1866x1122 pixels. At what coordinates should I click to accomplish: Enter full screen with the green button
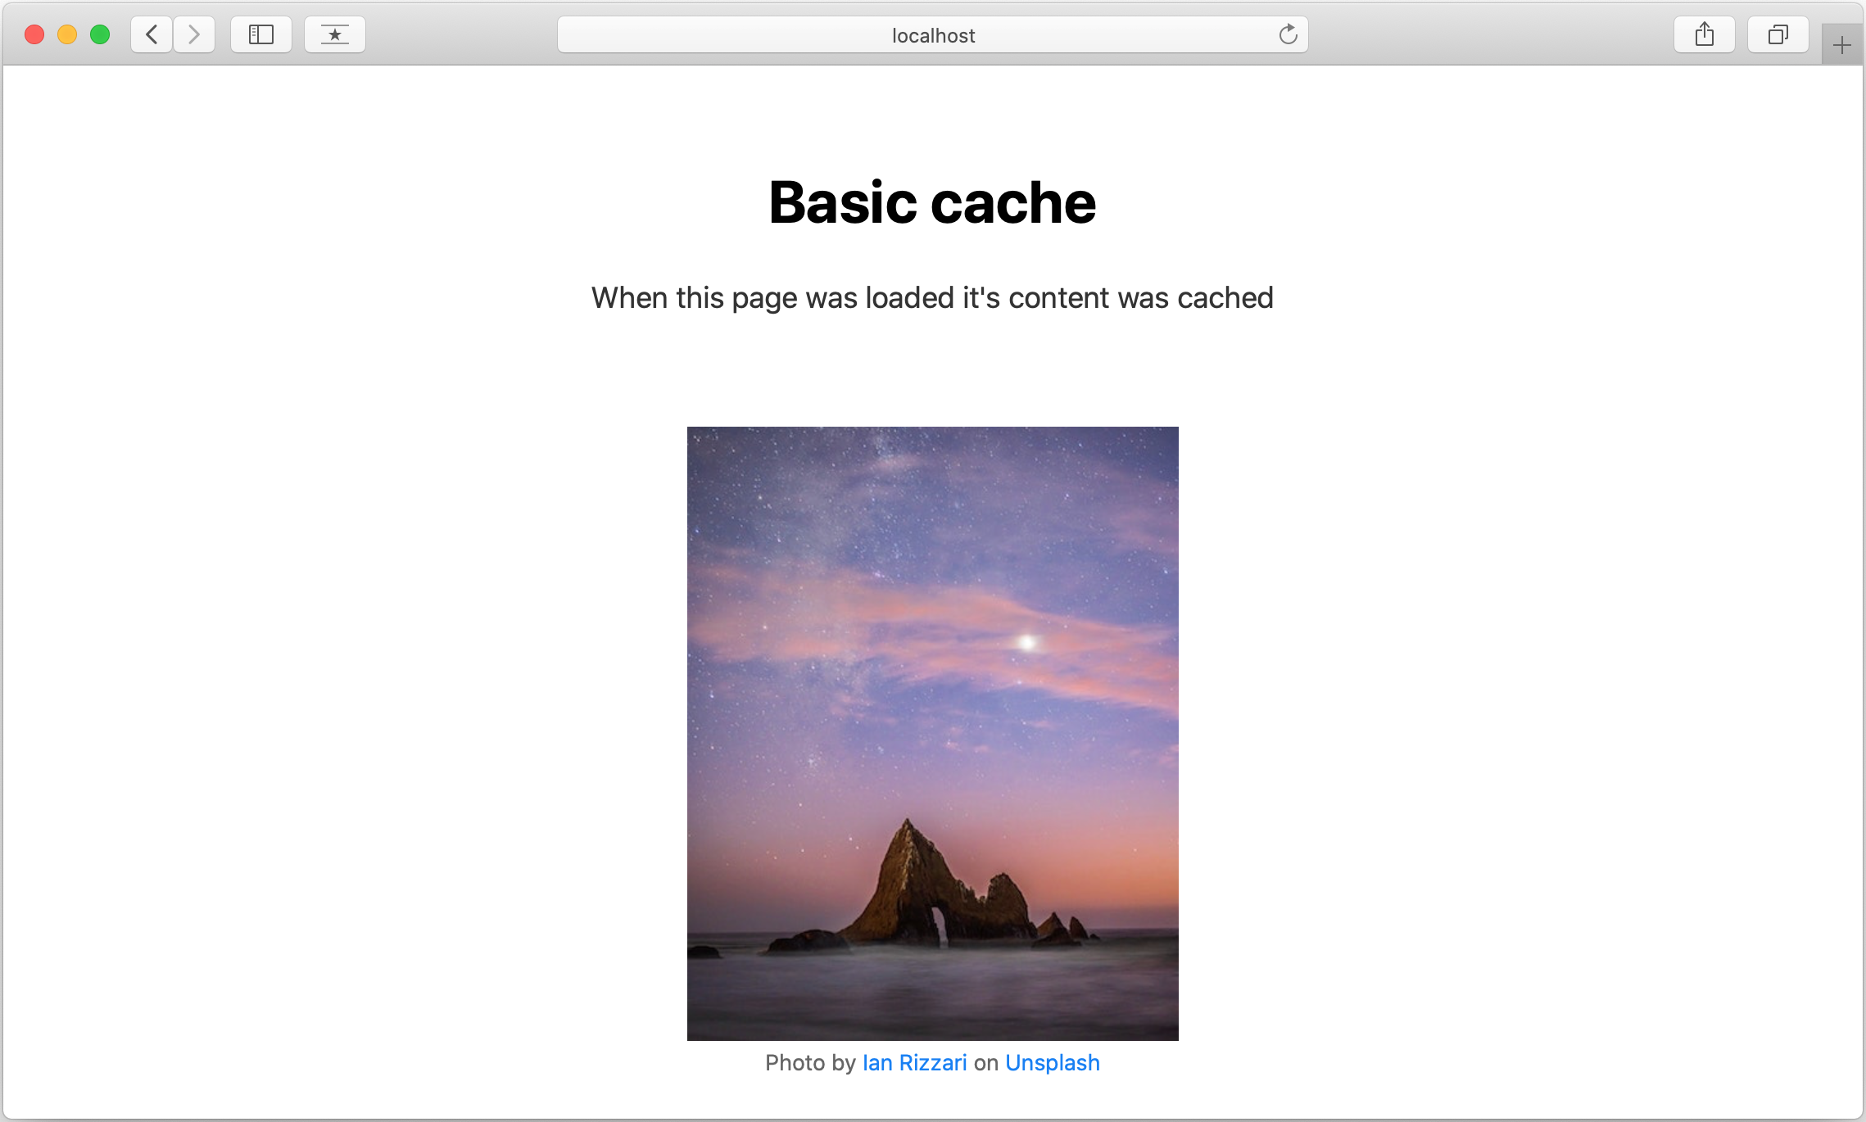click(100, 34)
